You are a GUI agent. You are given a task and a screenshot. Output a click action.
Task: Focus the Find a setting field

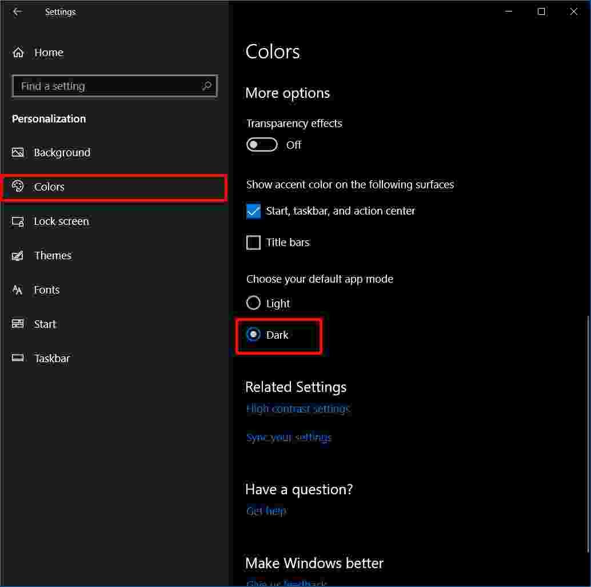click(x=114, y=86)
